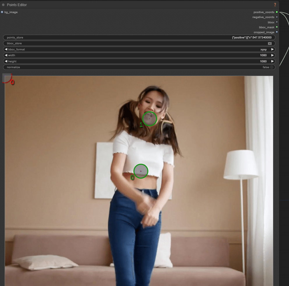Image resolution: width=289 pixels, height=286 pixels.
Task: Decrease height using the left arrow
Action: pos(6,61)
